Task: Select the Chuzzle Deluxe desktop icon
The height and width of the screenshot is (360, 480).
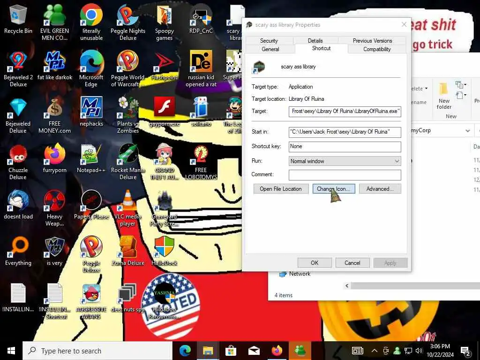Action: tap(18, 162)
